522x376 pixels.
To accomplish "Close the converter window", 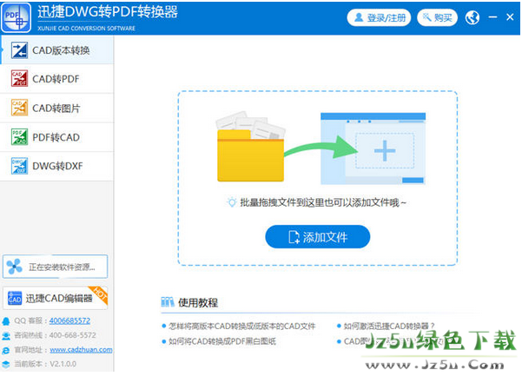I will click(510, 17).
